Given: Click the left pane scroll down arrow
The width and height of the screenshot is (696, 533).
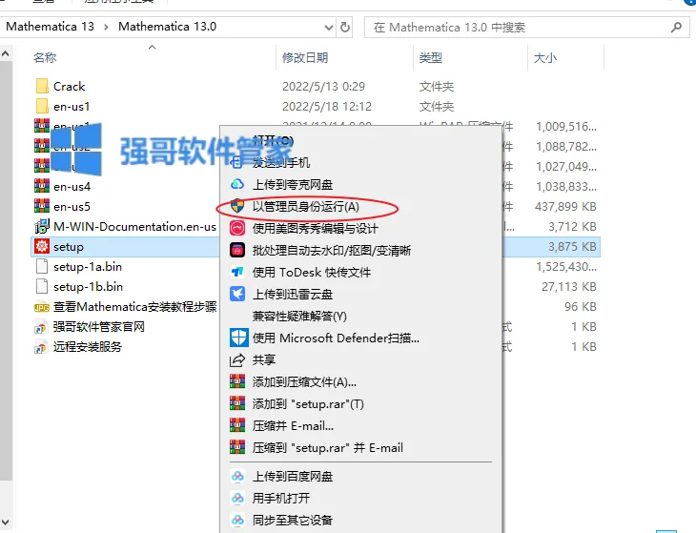Looking at the screenshot, I should [6, 522].
